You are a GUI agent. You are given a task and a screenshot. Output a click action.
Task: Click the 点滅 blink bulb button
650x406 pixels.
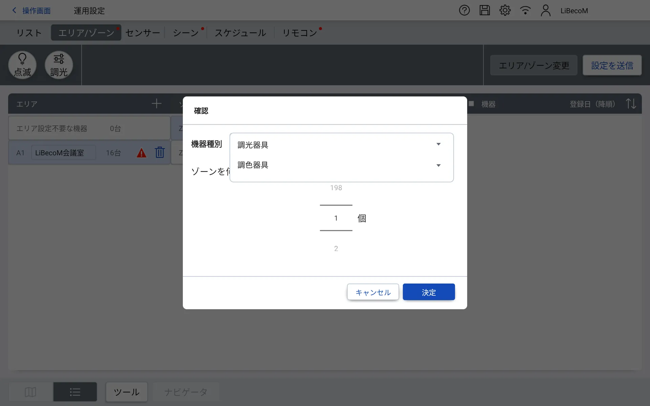[x=22, y=65]
